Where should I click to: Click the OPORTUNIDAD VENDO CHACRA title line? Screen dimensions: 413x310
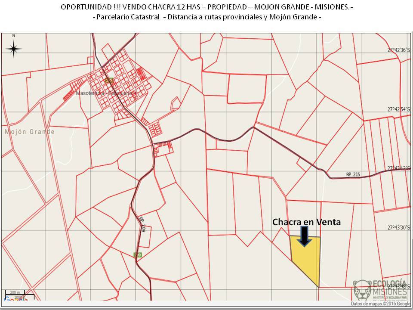click(207, 8)
